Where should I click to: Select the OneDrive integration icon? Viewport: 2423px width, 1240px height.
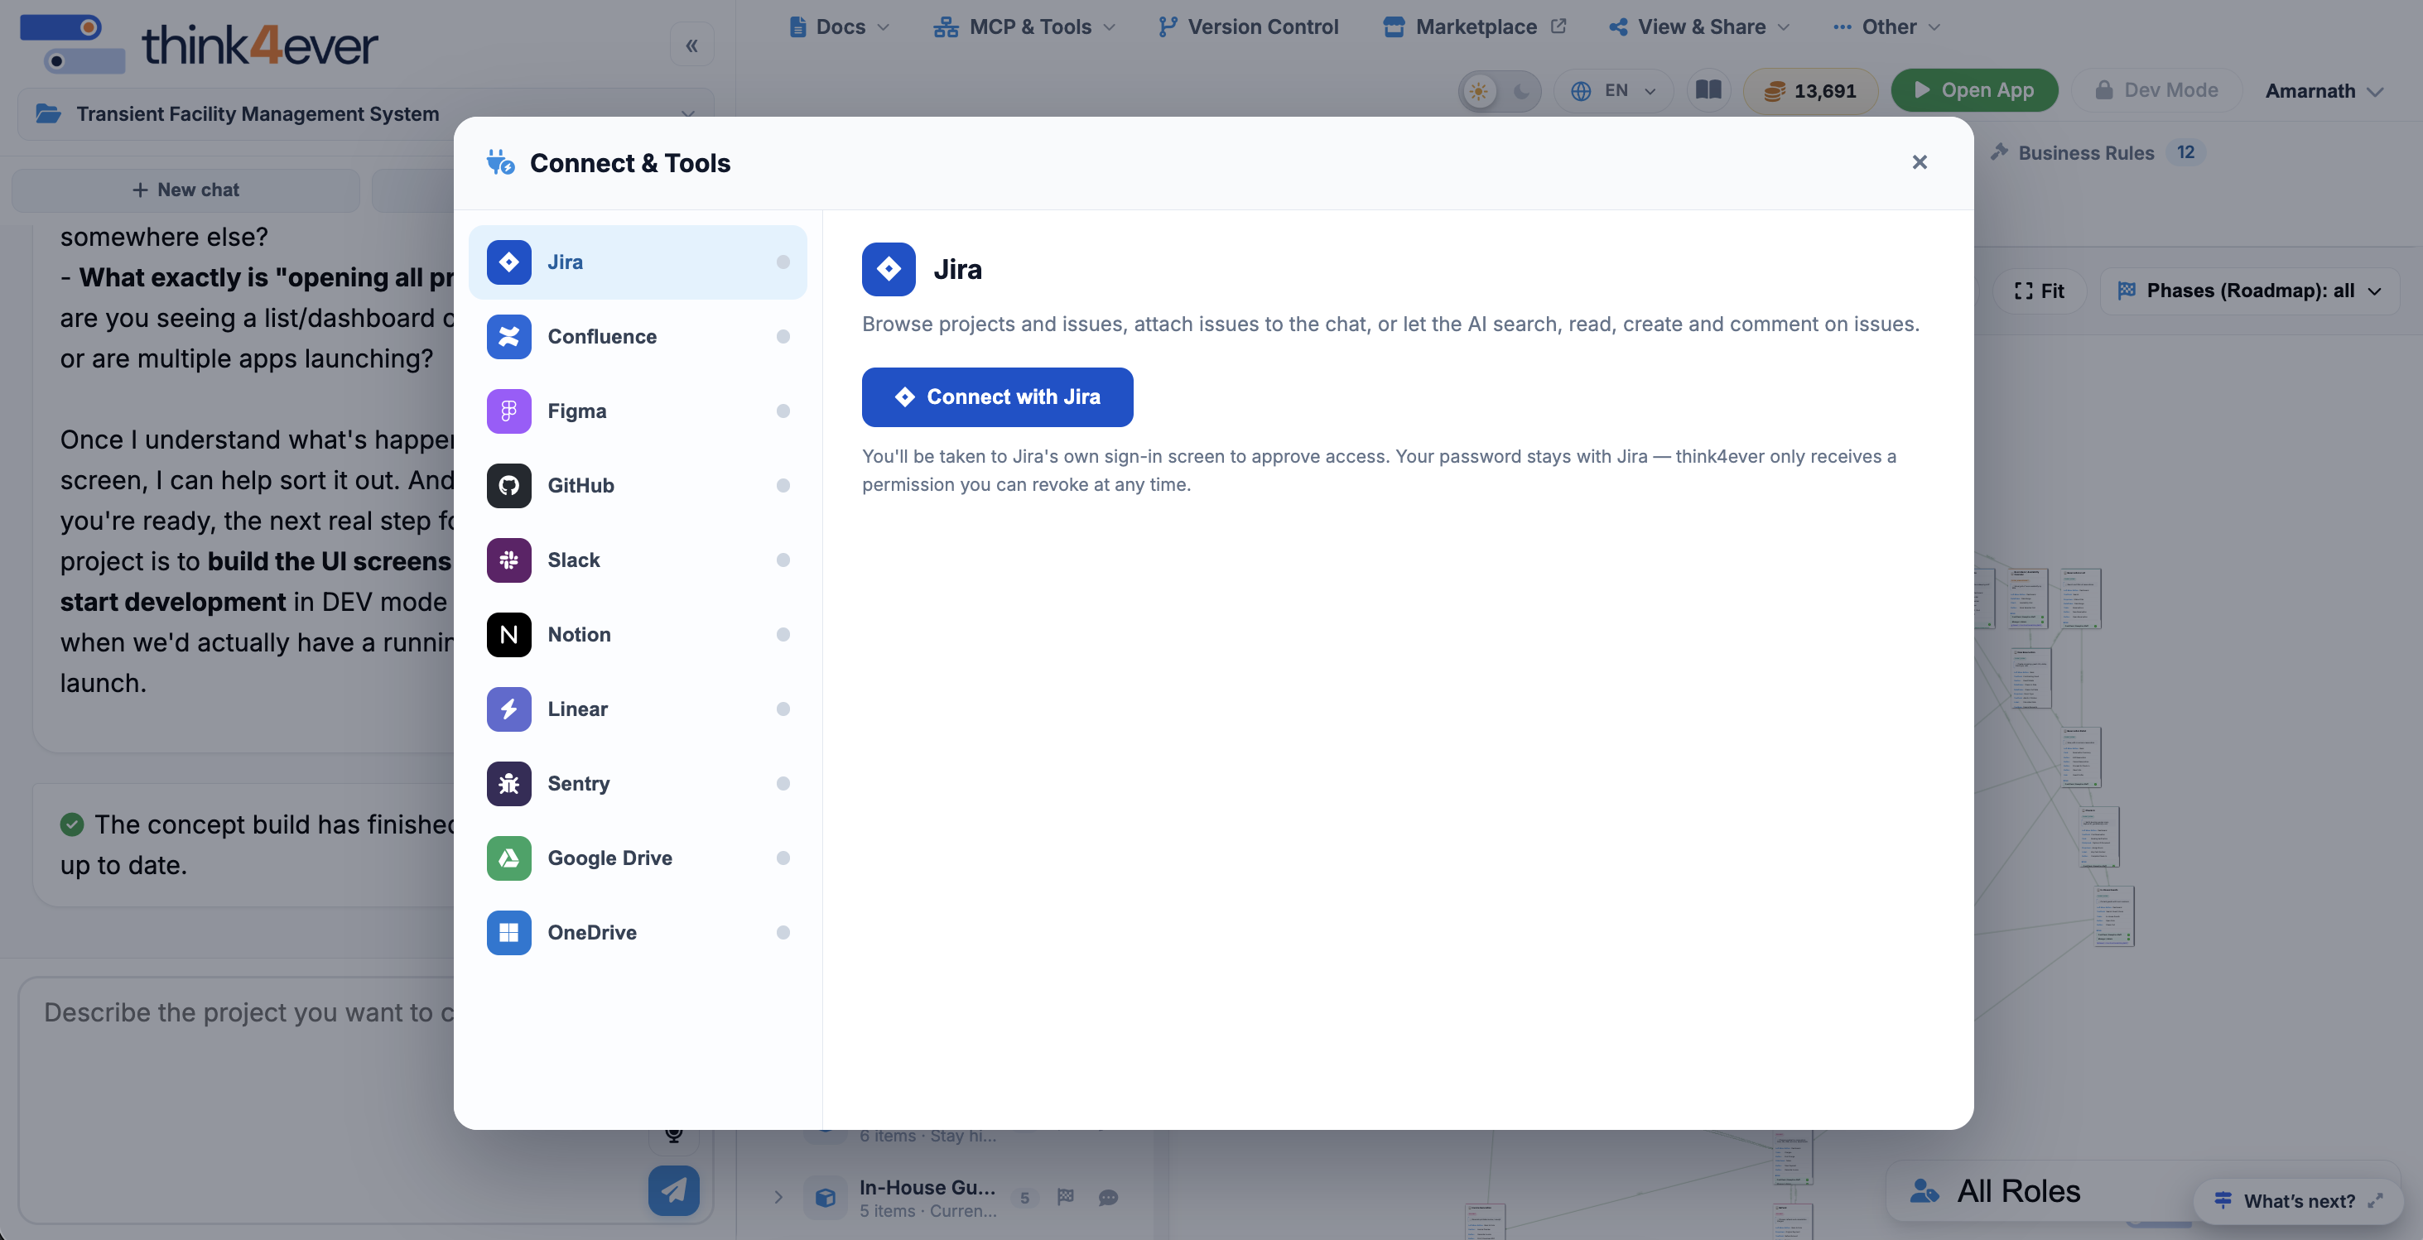point(509,933)
